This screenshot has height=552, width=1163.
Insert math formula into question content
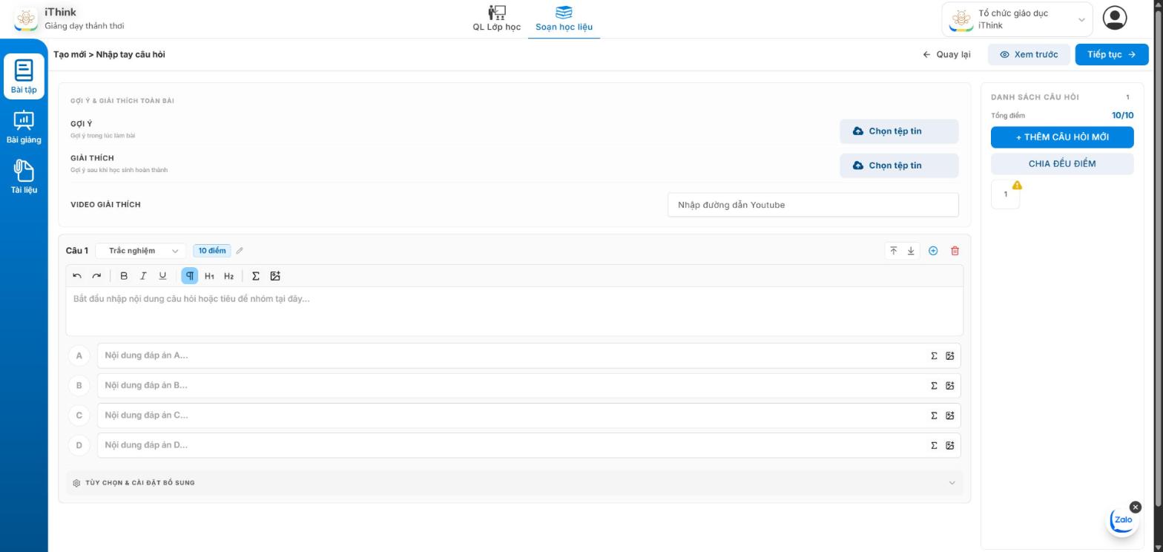256,276
